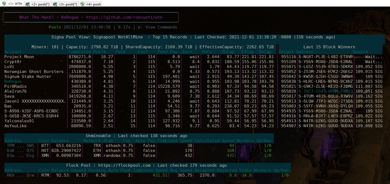This screenshot has width=390, height=184.
Task: Click the shield icon on the WTH tab
Action: pos(4,4)
